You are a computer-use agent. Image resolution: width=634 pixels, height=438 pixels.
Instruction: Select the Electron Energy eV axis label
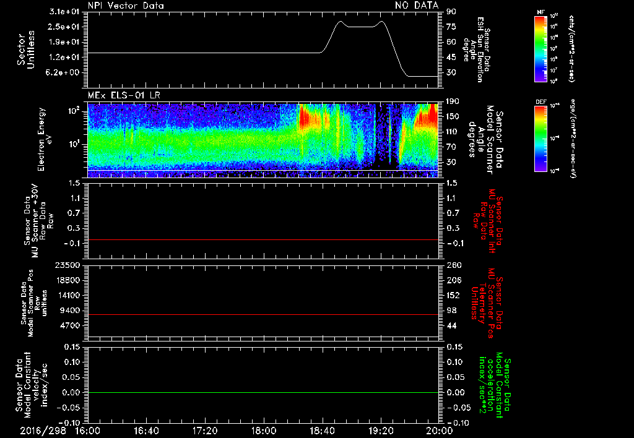(45, 139)
